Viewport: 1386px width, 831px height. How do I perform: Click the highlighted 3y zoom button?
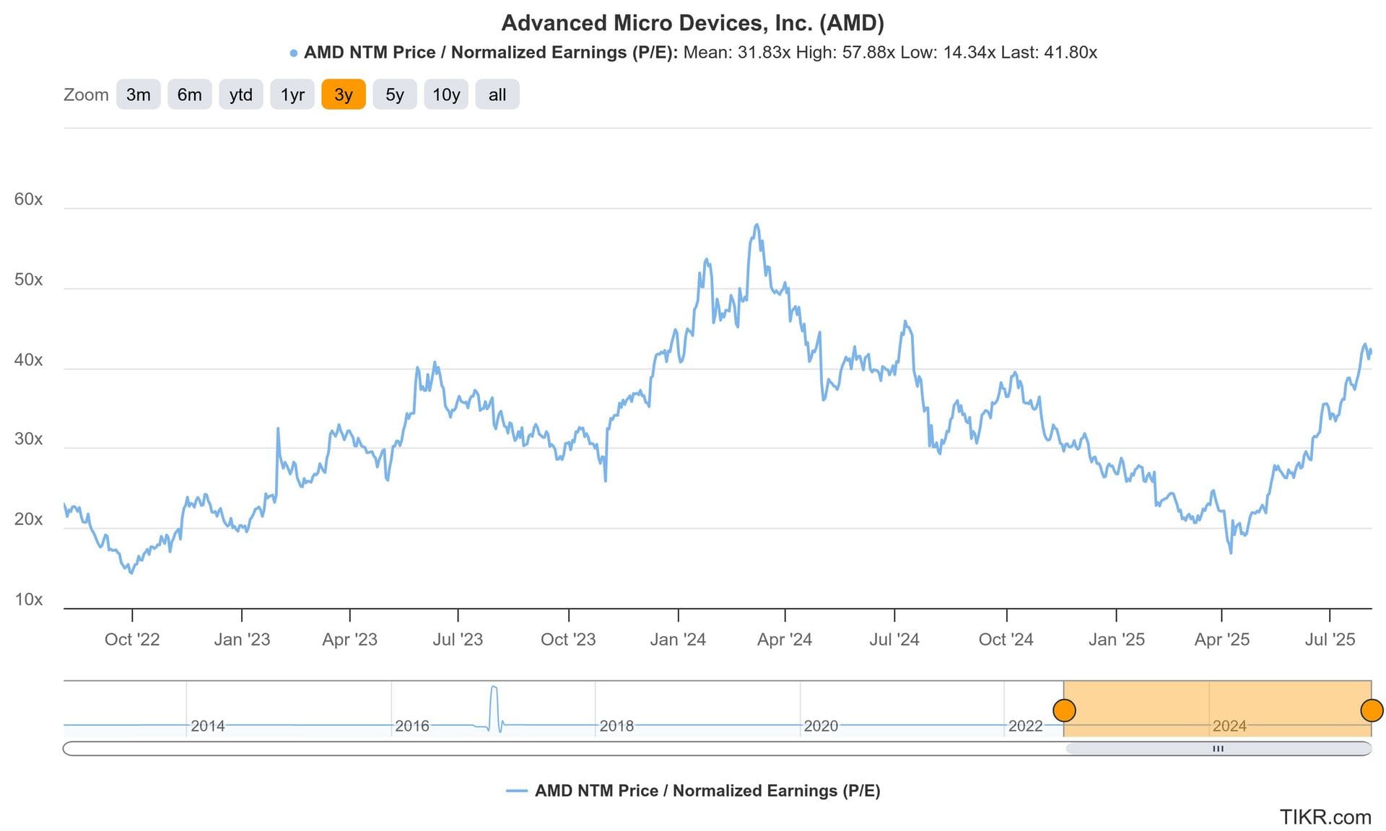click(344, 94)
